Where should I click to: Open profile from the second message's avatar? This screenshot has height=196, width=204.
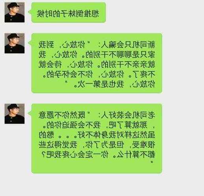coord(15,43)
